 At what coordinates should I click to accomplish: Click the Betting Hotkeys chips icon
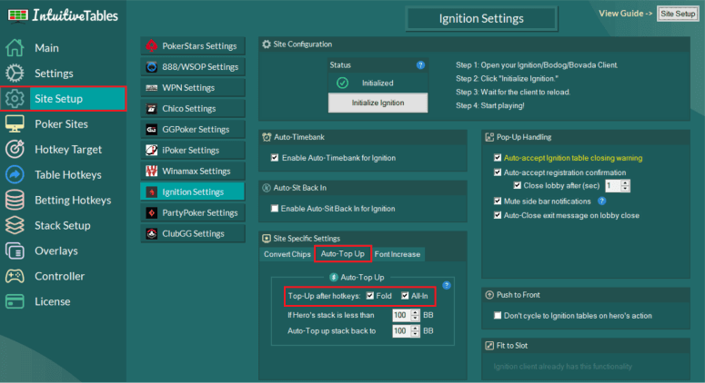click(x=15, y=200)
